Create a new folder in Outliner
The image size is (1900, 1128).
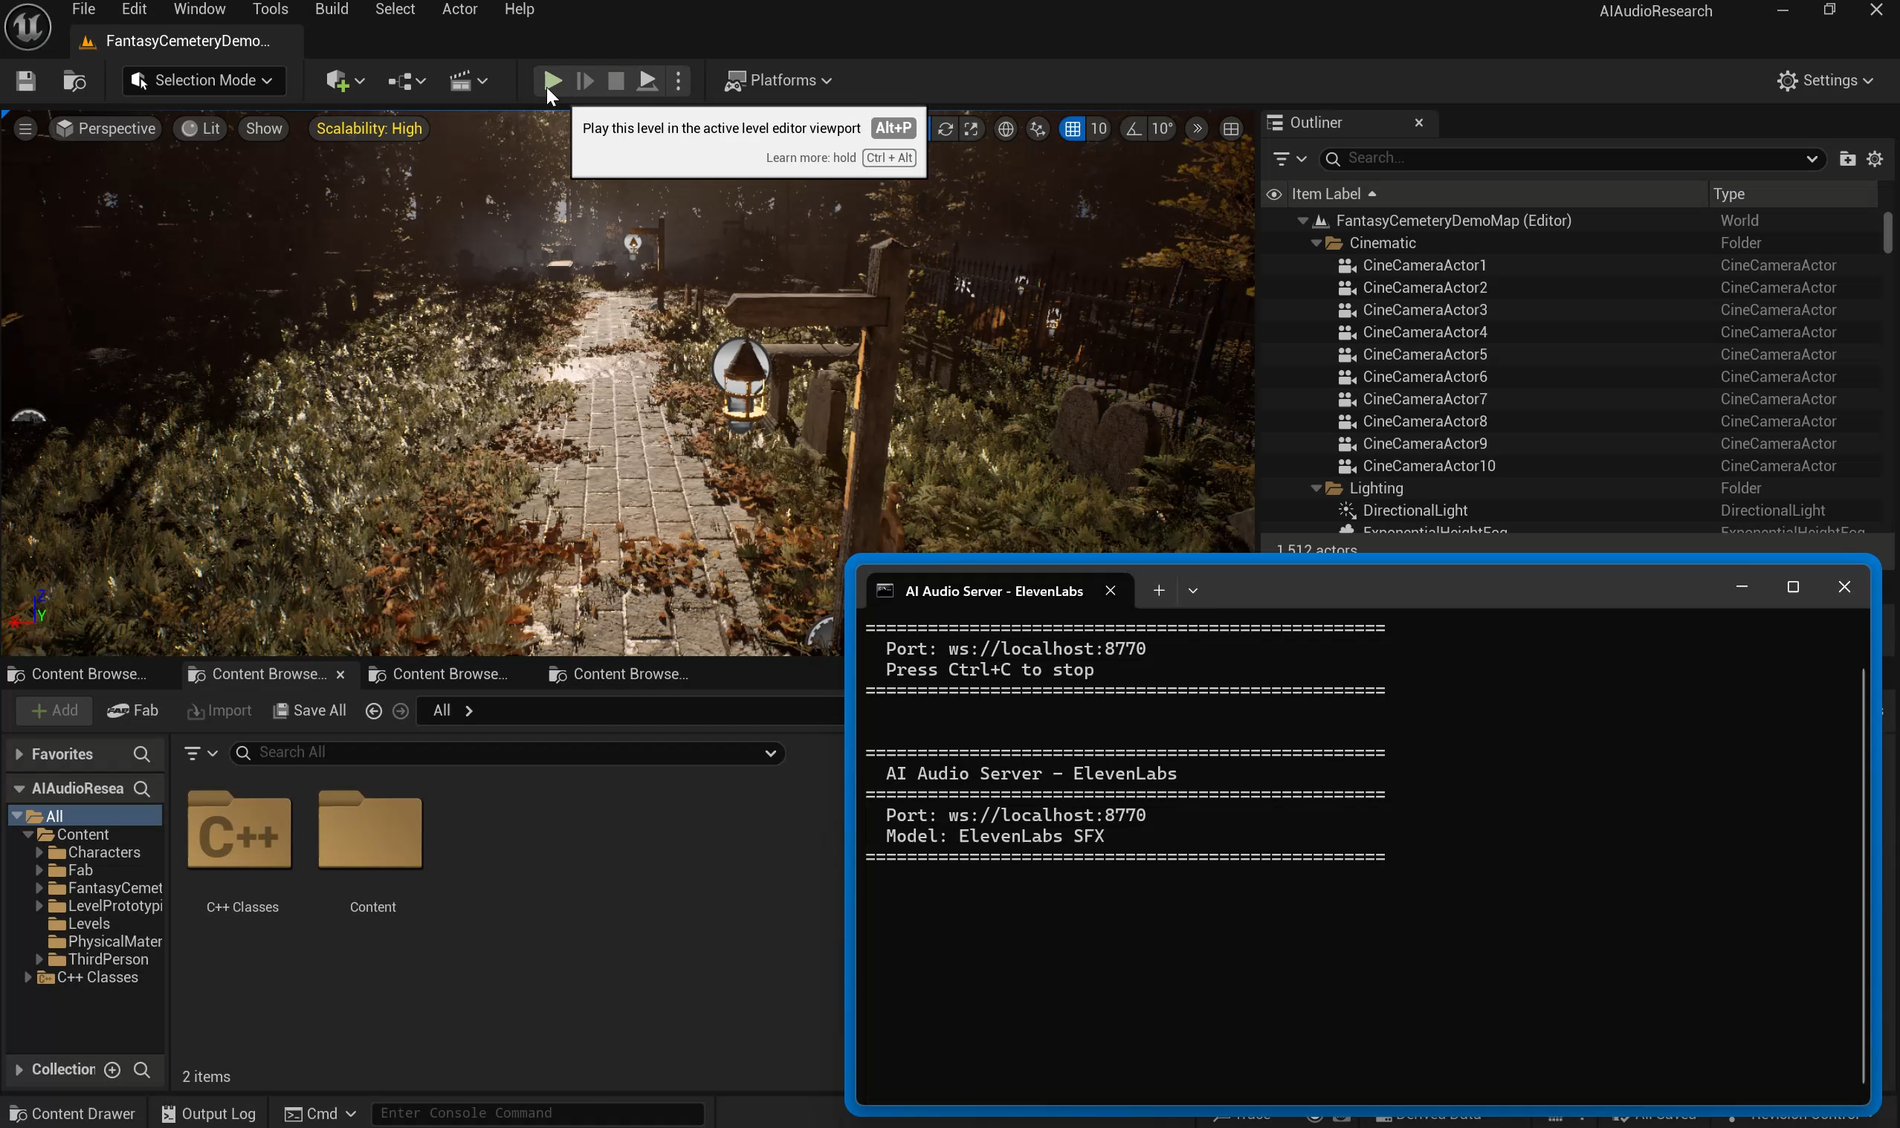coord(1847,159)
